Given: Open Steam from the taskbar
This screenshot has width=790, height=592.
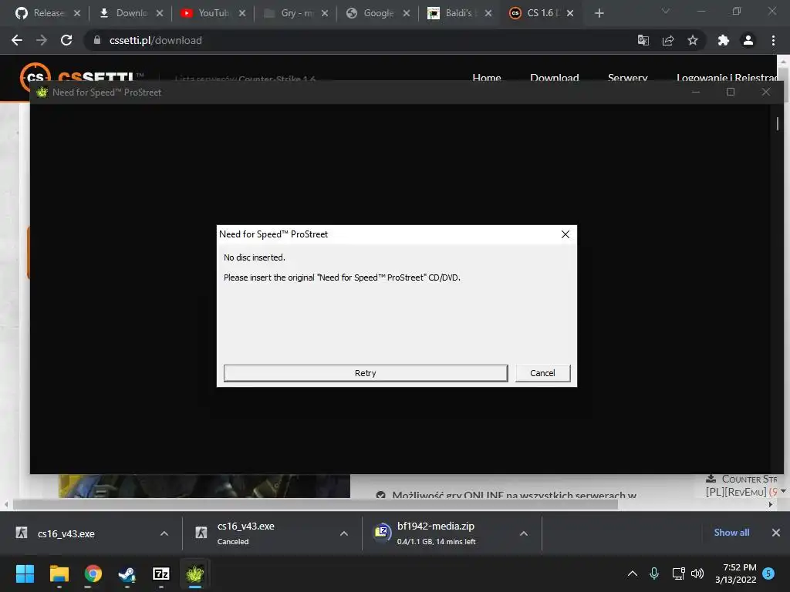Looking at the screenshot, I should (x=127, y=573).
